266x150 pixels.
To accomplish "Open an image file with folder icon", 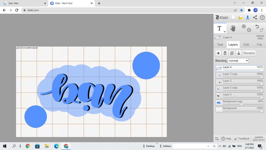I will [x=240, y=17].
